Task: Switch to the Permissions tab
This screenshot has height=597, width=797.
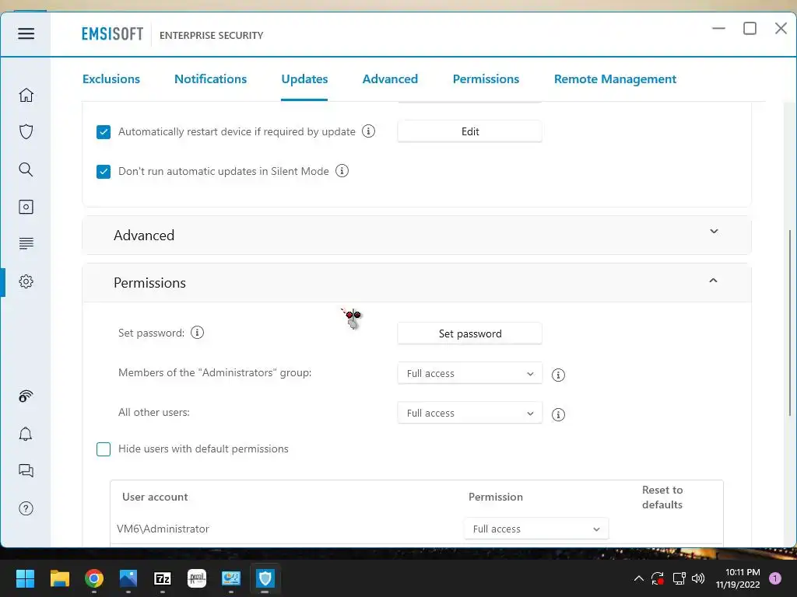Action: tap(486, 79)
